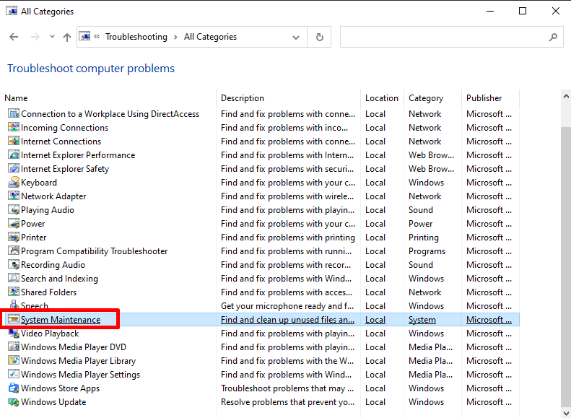Image resolution: width=571 pixels, height=418 pixels.
Task: Click the Search and Indexing icon
Action: [14, 279]
